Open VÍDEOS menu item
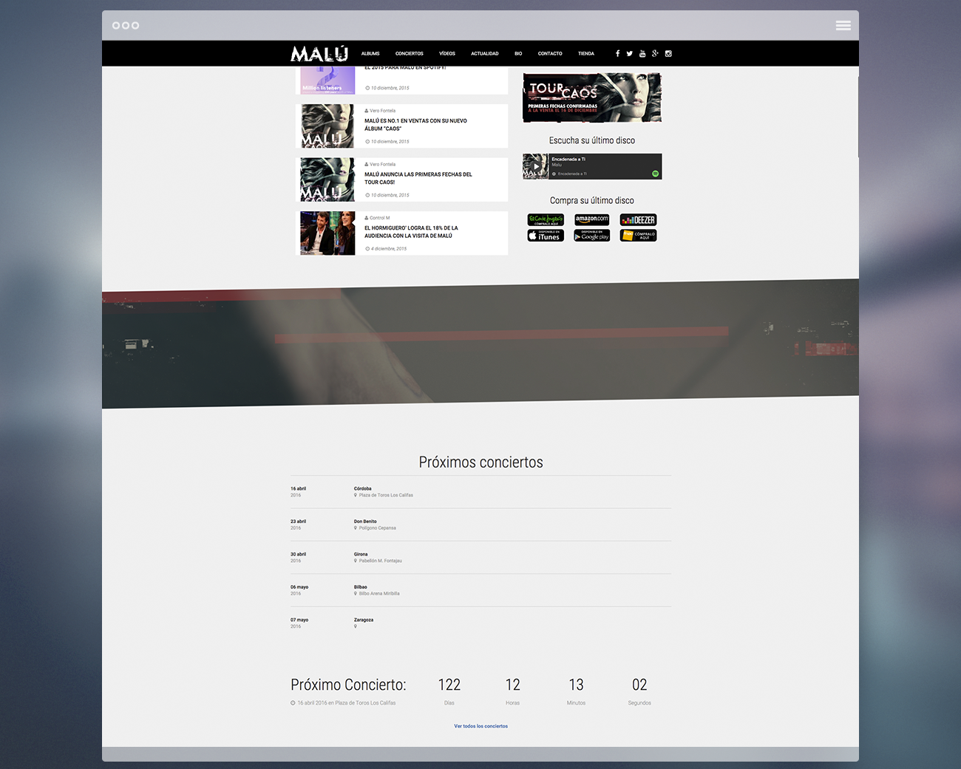 coord(447,53)
